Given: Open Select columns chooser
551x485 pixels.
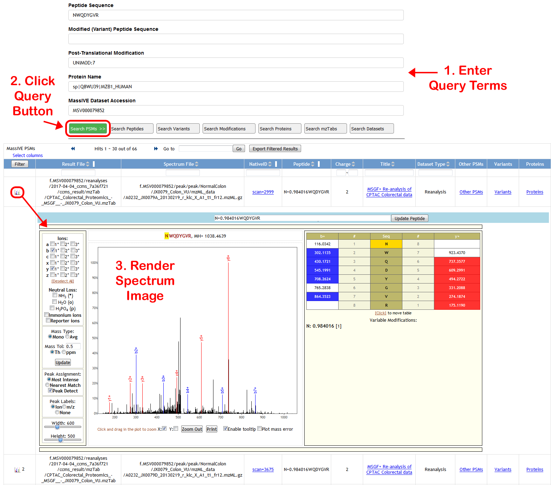Looking at the screenshot, I should 28,156.
